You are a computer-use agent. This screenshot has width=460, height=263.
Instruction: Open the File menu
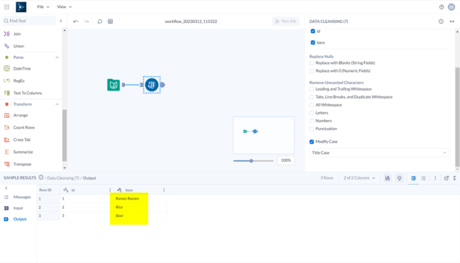point(43,6)
